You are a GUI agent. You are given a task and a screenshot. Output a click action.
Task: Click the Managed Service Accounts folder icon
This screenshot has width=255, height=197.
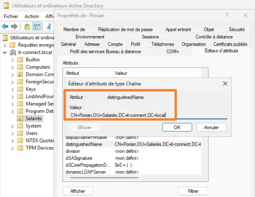tap(20, 104)
